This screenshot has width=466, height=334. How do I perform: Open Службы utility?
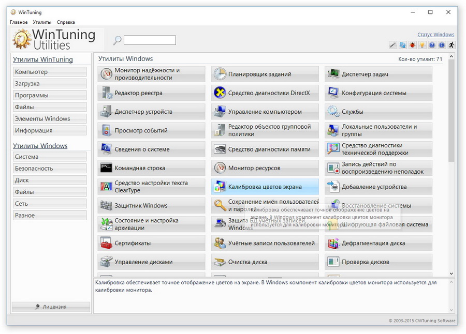[x=378, y=112]
